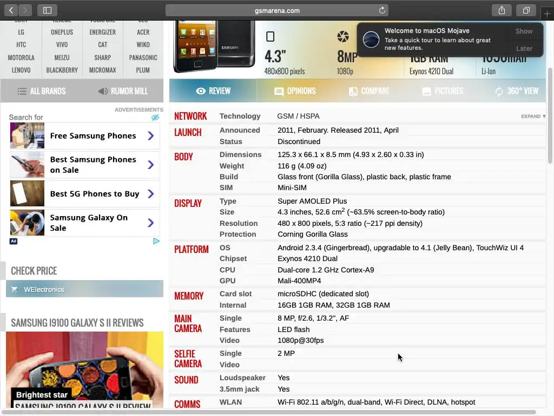Click the Free Samsung Phones ad thumbnail
554x416 pixels.
[27, 135]
